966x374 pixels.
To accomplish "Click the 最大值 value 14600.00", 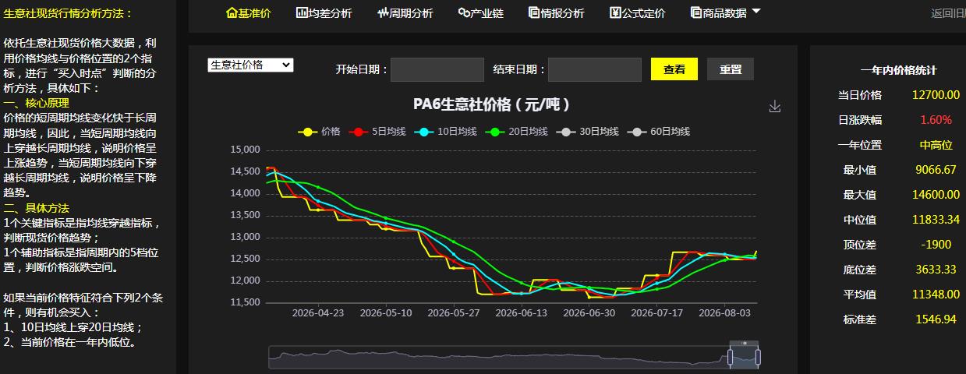I will [x=936, y=195].
